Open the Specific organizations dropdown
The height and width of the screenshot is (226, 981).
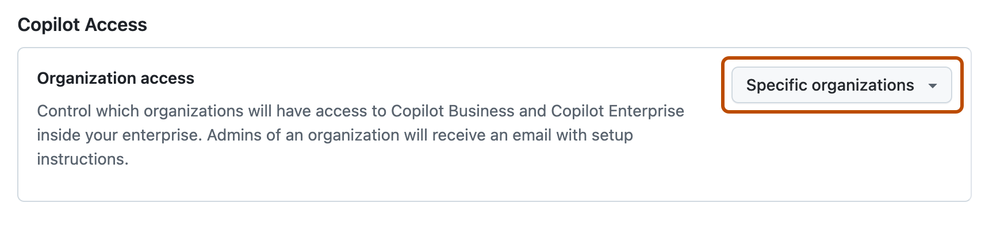pyautogui.click(x=841, y=85)
